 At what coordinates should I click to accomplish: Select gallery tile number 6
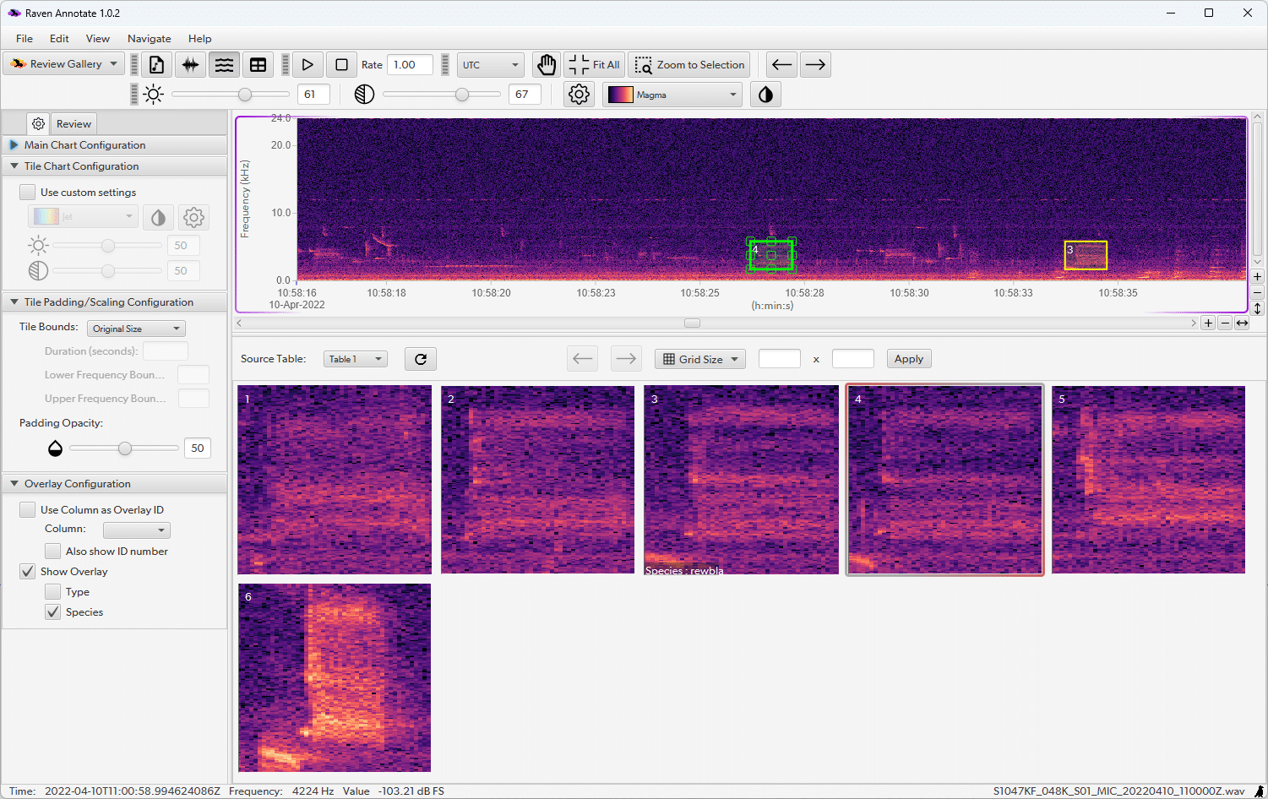[335, 677]
